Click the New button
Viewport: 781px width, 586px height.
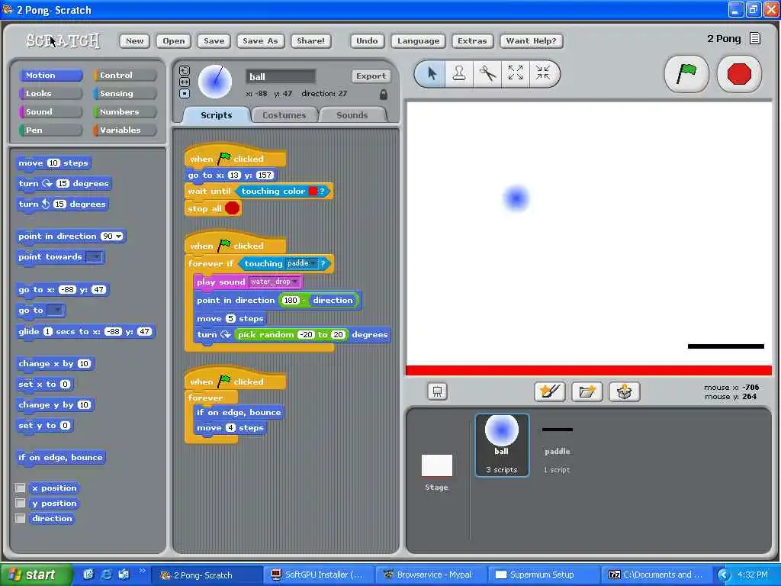134,41
